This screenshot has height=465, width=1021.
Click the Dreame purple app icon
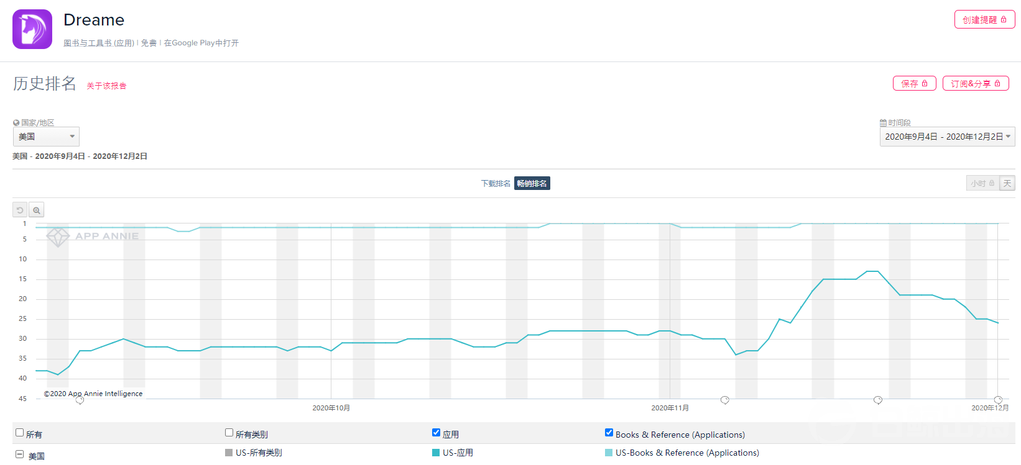pos(32,29)
